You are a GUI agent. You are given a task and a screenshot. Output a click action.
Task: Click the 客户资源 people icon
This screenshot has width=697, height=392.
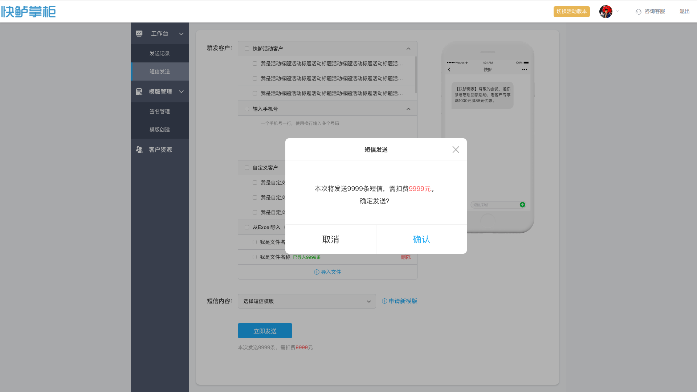139,150
